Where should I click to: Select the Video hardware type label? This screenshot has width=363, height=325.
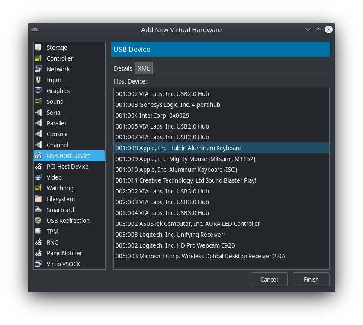54,177
